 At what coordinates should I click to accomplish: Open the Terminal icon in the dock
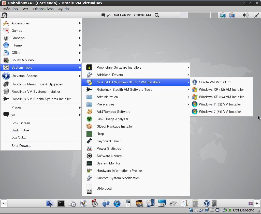[61, 203]
